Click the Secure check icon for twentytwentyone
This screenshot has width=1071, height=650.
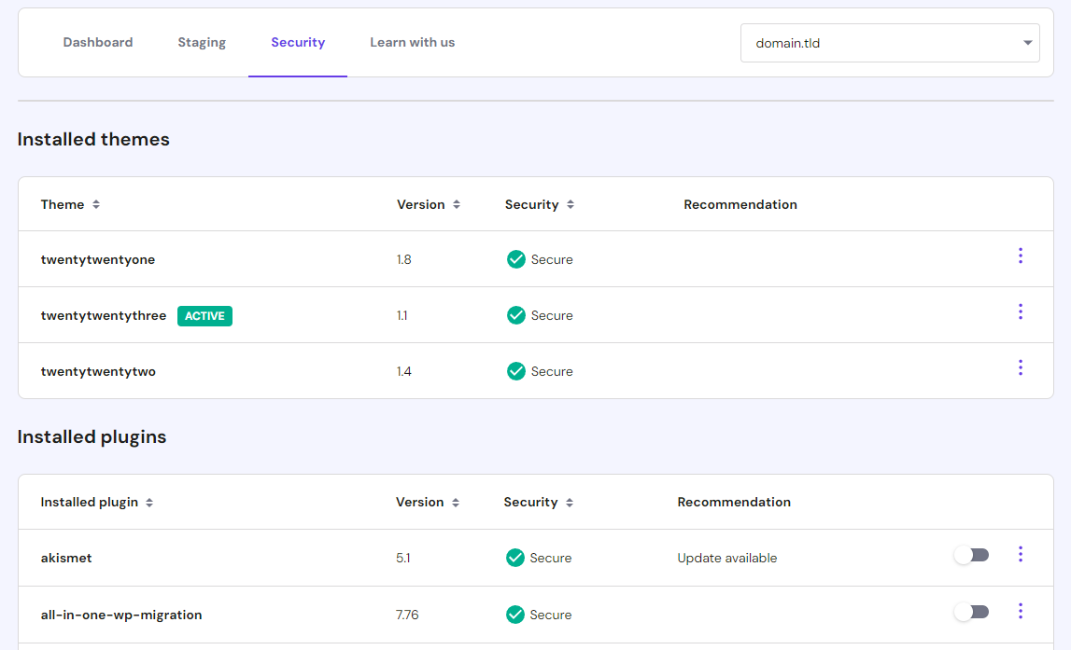point(515,259)
